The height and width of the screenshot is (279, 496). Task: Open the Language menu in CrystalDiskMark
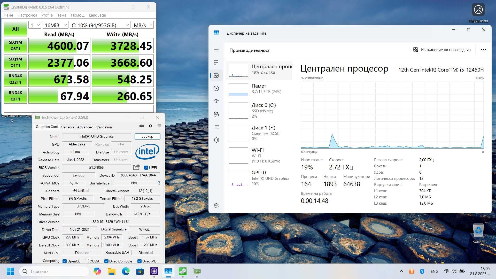point(97,15)
